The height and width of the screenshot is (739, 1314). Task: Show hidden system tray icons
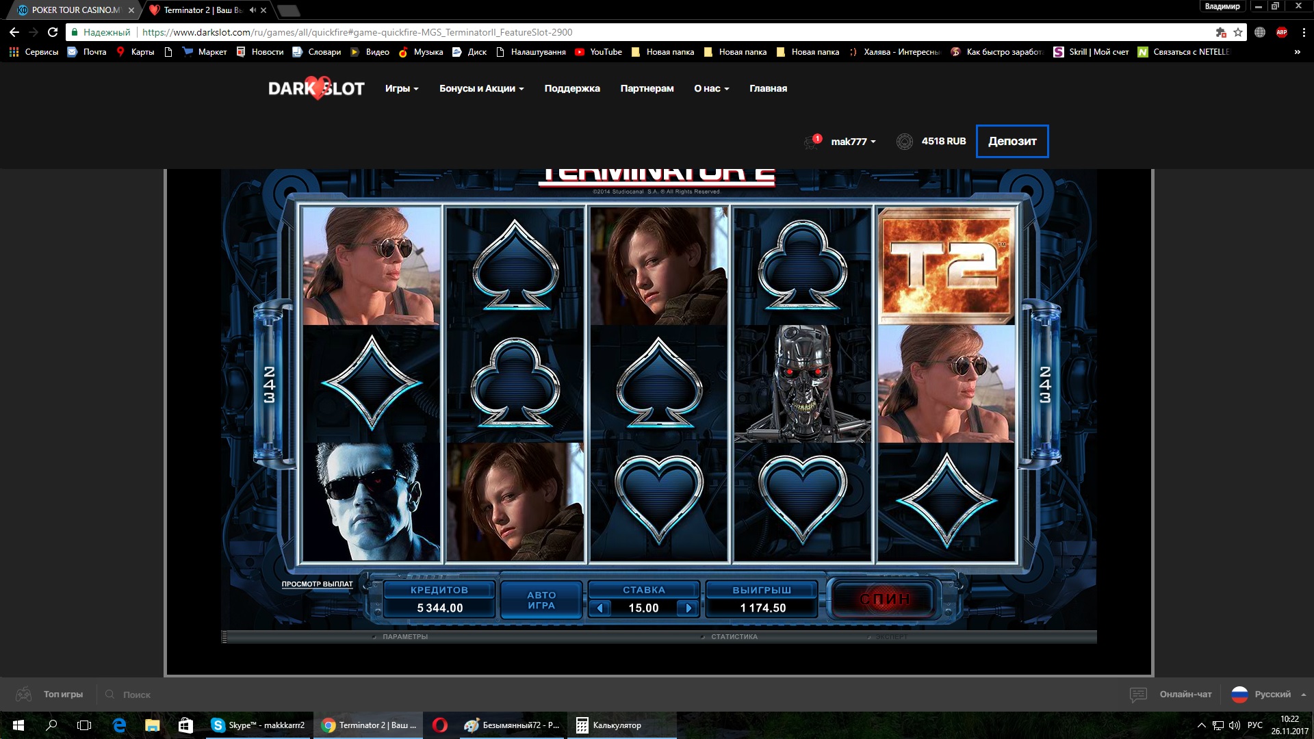click(1201, 725)
